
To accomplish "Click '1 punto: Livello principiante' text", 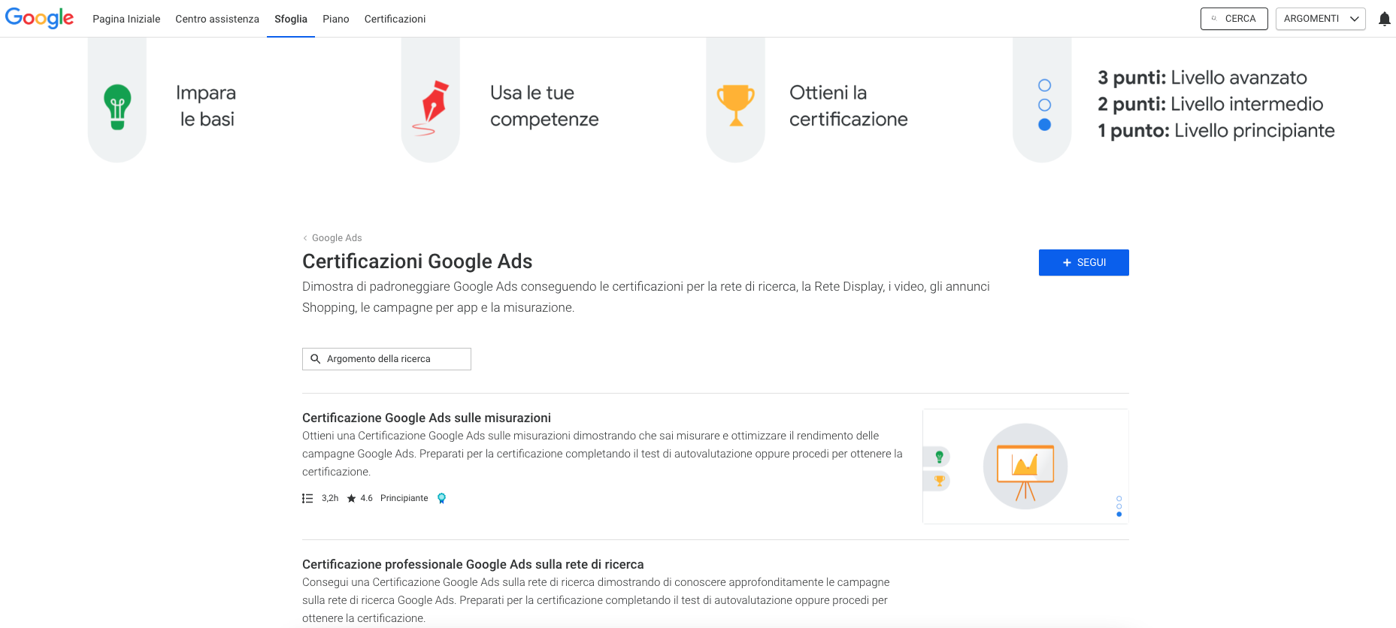I will [1216, 131].
